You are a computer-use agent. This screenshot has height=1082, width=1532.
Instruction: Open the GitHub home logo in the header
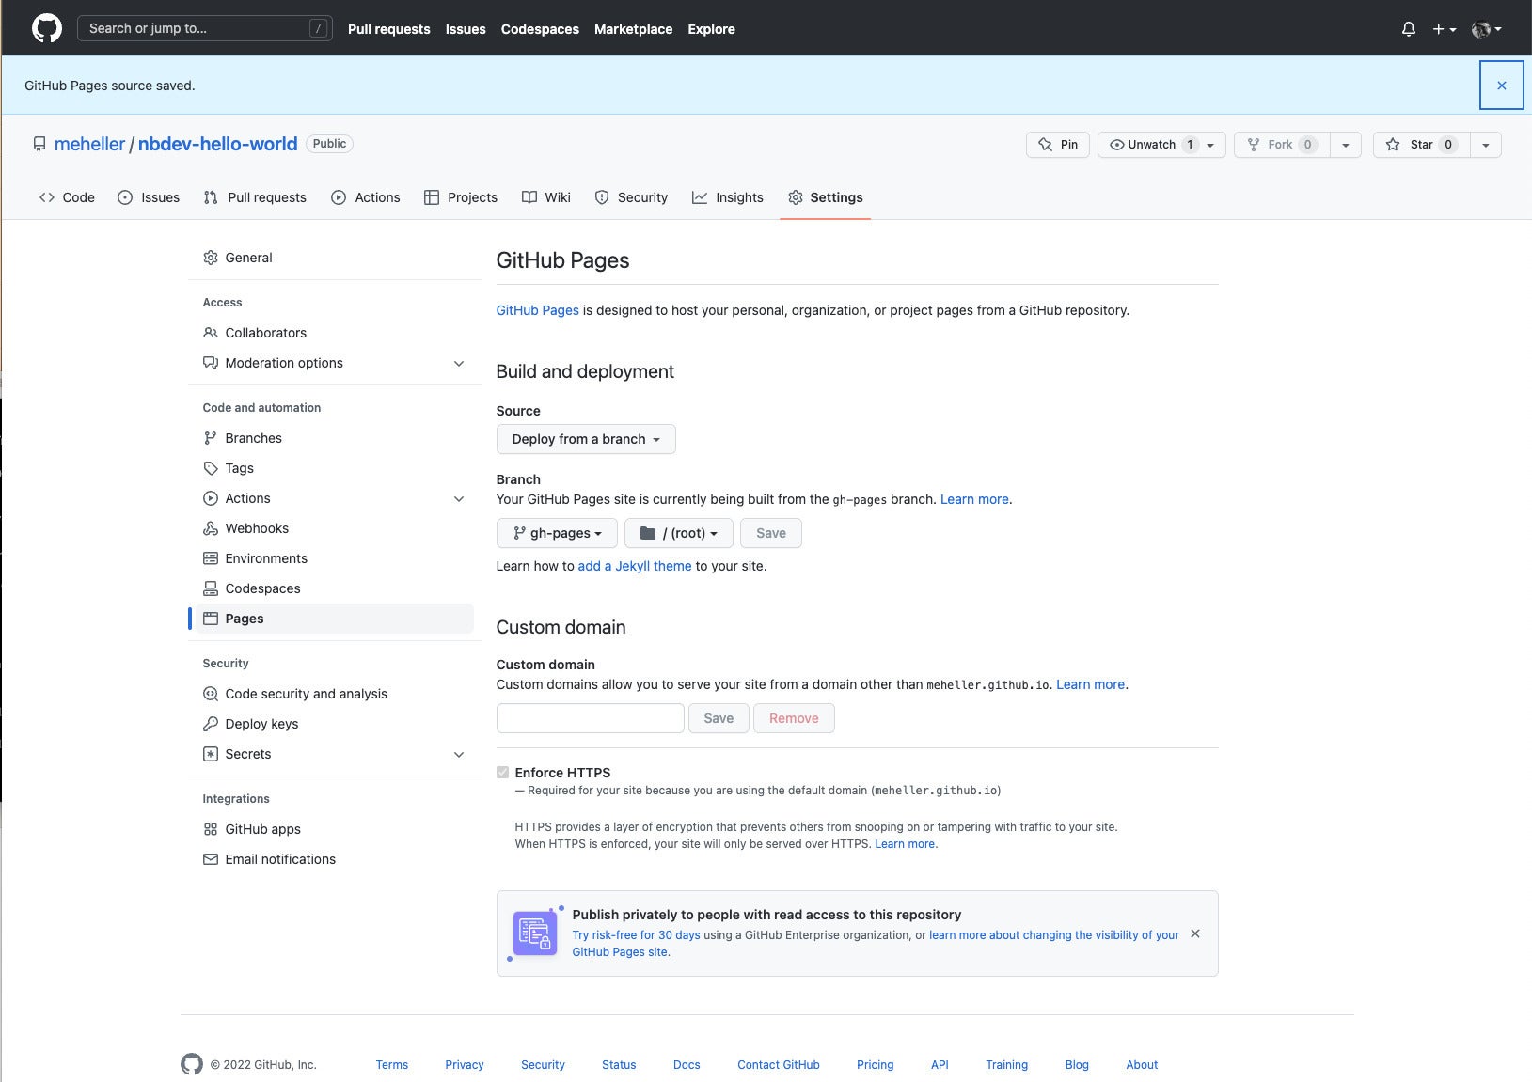(46, 28)
